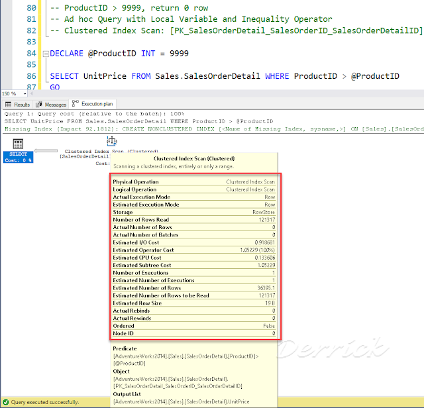
Task: Click the editor horizontal scrollbar left arrow
Action: tap(32, 93)
